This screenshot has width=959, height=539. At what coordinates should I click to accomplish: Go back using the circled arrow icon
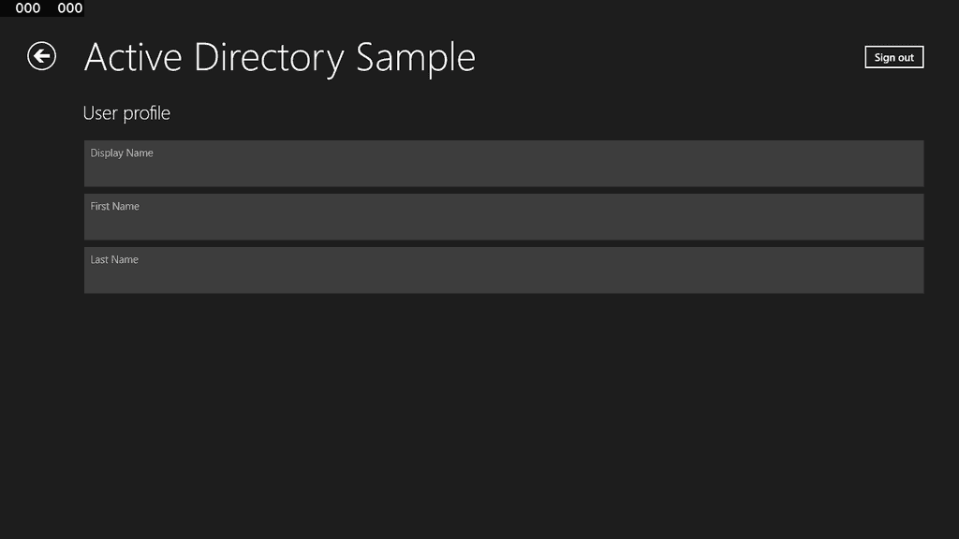click(x=41, y=56)
